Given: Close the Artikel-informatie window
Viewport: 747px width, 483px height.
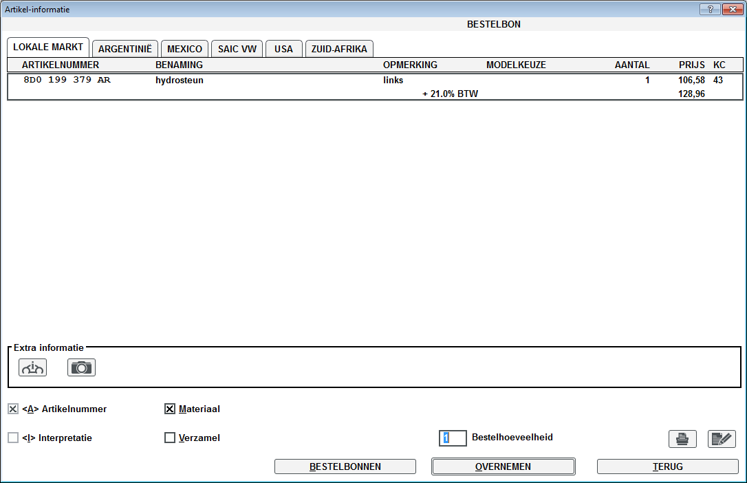Looking at the screenshot, I should pos(731,10).
